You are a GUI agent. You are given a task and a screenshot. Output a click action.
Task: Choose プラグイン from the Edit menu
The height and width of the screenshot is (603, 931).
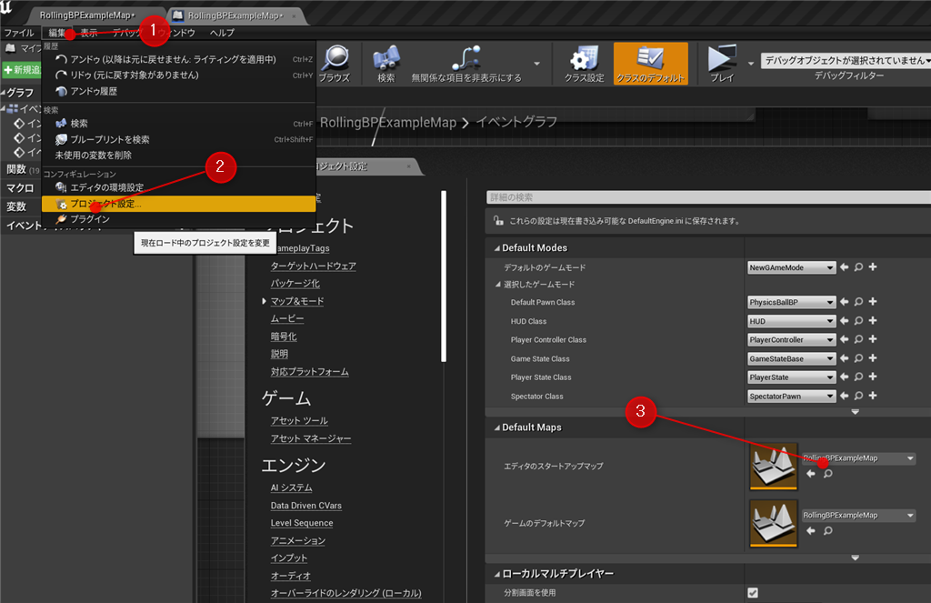point(89,219)
